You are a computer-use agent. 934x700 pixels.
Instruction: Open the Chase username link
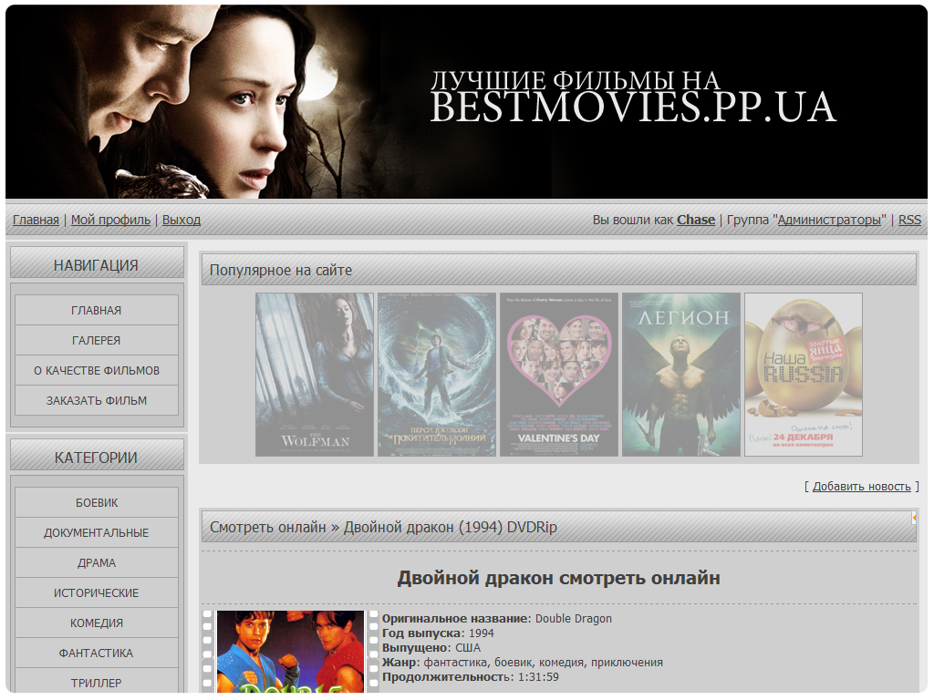696,220
